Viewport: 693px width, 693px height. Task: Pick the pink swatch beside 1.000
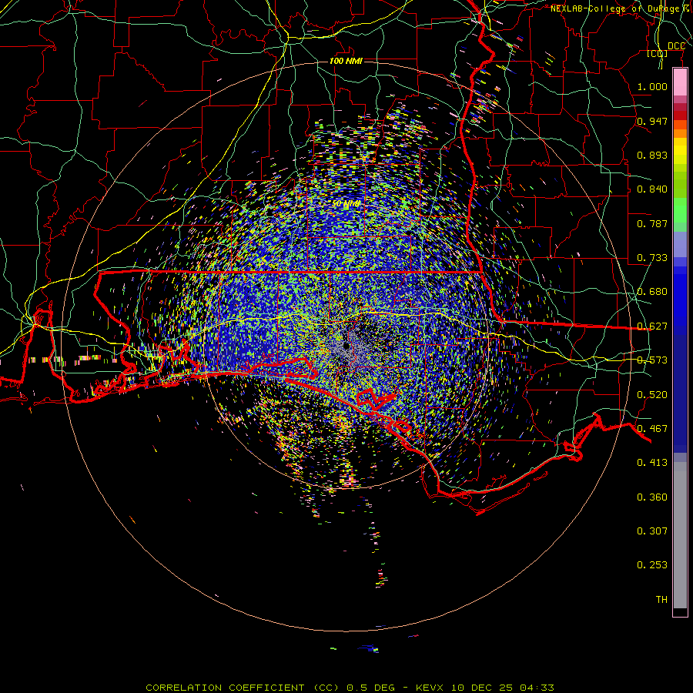(680, 82)
